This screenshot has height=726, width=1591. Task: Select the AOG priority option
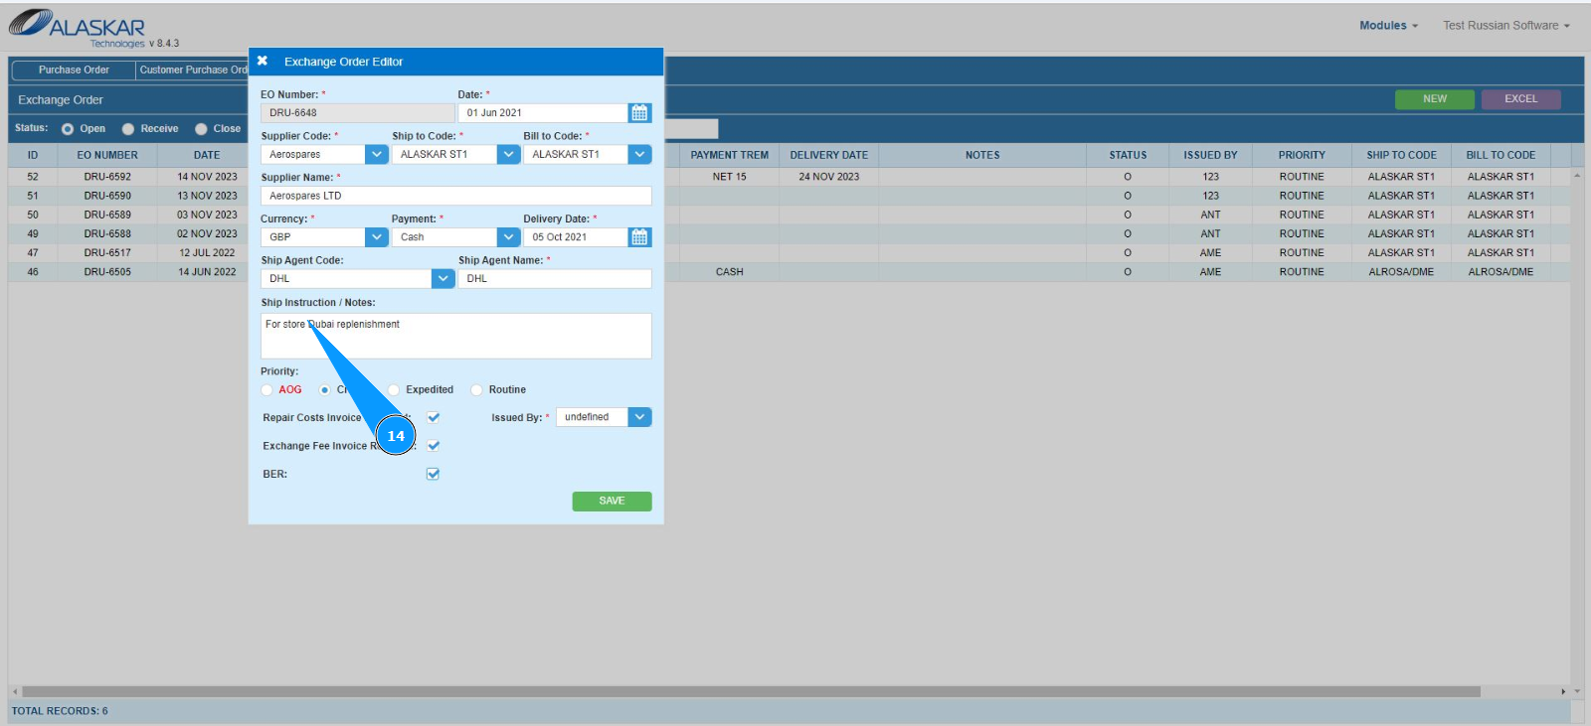click(x=266, y=390)
